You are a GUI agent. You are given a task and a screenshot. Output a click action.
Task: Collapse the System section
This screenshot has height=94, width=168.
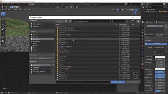coord(30,31)
